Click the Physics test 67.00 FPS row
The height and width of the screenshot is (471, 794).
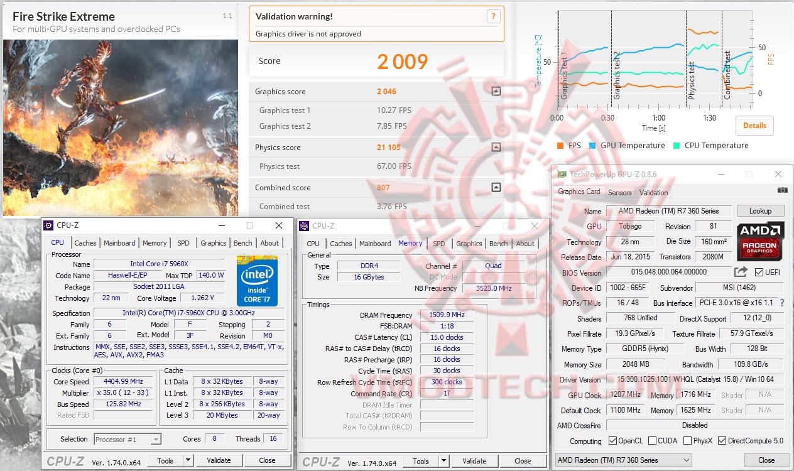376,166
